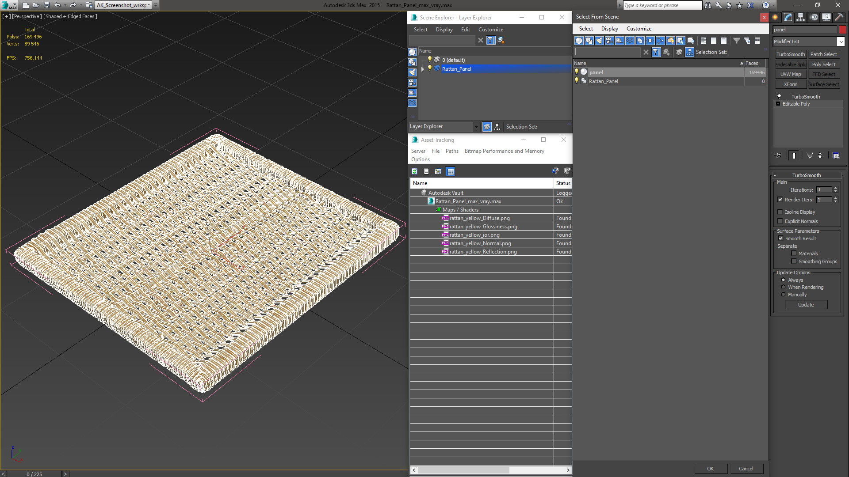Click Cancel in Select From Scene

click(746, 469)
